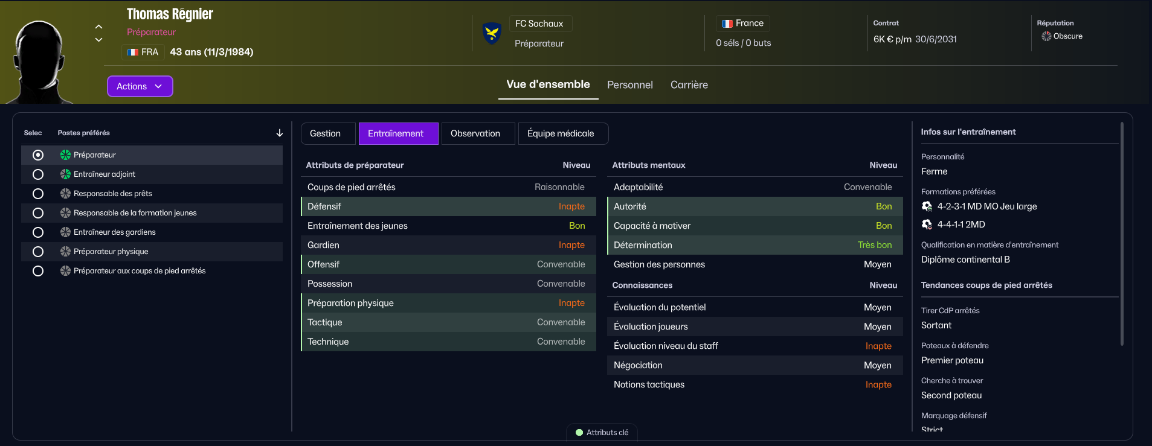Viewport: 1152px width, 446px height.
Task: Click the FC Sochaux club crest icon
Action: [x=492, y=33]
